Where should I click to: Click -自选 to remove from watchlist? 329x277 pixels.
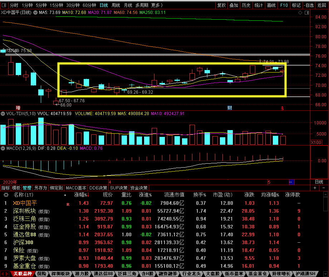tap(309, 5)
